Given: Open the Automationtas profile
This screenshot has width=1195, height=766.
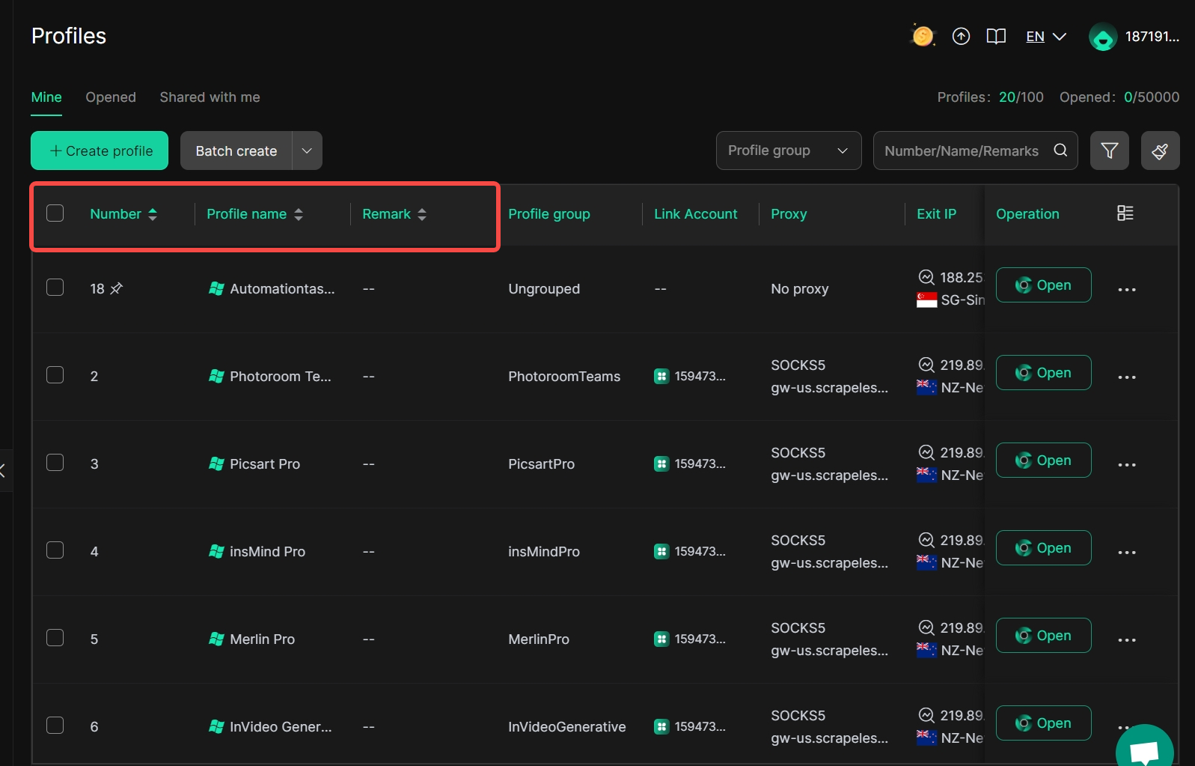Looking at the screenshot, I should tap(1043, 285).
